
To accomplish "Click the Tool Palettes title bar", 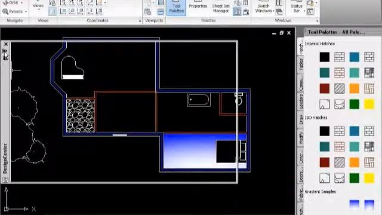I will [343, 32].
